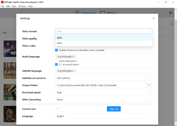Screen dimensions: 177x126
Task: Remove English audio language tag
Action: pos(75,56)
